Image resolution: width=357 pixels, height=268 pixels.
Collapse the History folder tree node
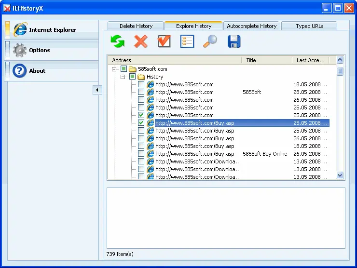pos(123,77)
